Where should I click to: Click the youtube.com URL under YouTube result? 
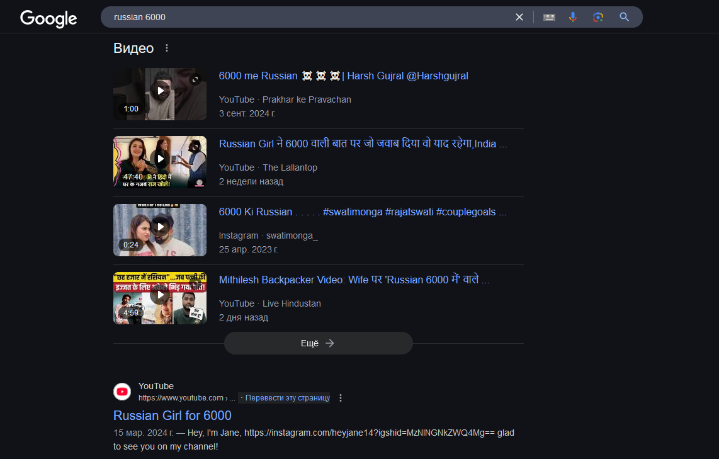186,398
